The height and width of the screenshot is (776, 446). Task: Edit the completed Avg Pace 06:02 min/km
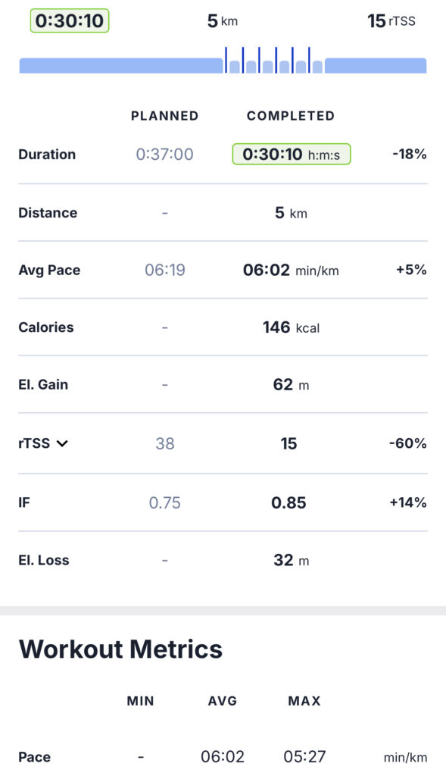point(291,271)
